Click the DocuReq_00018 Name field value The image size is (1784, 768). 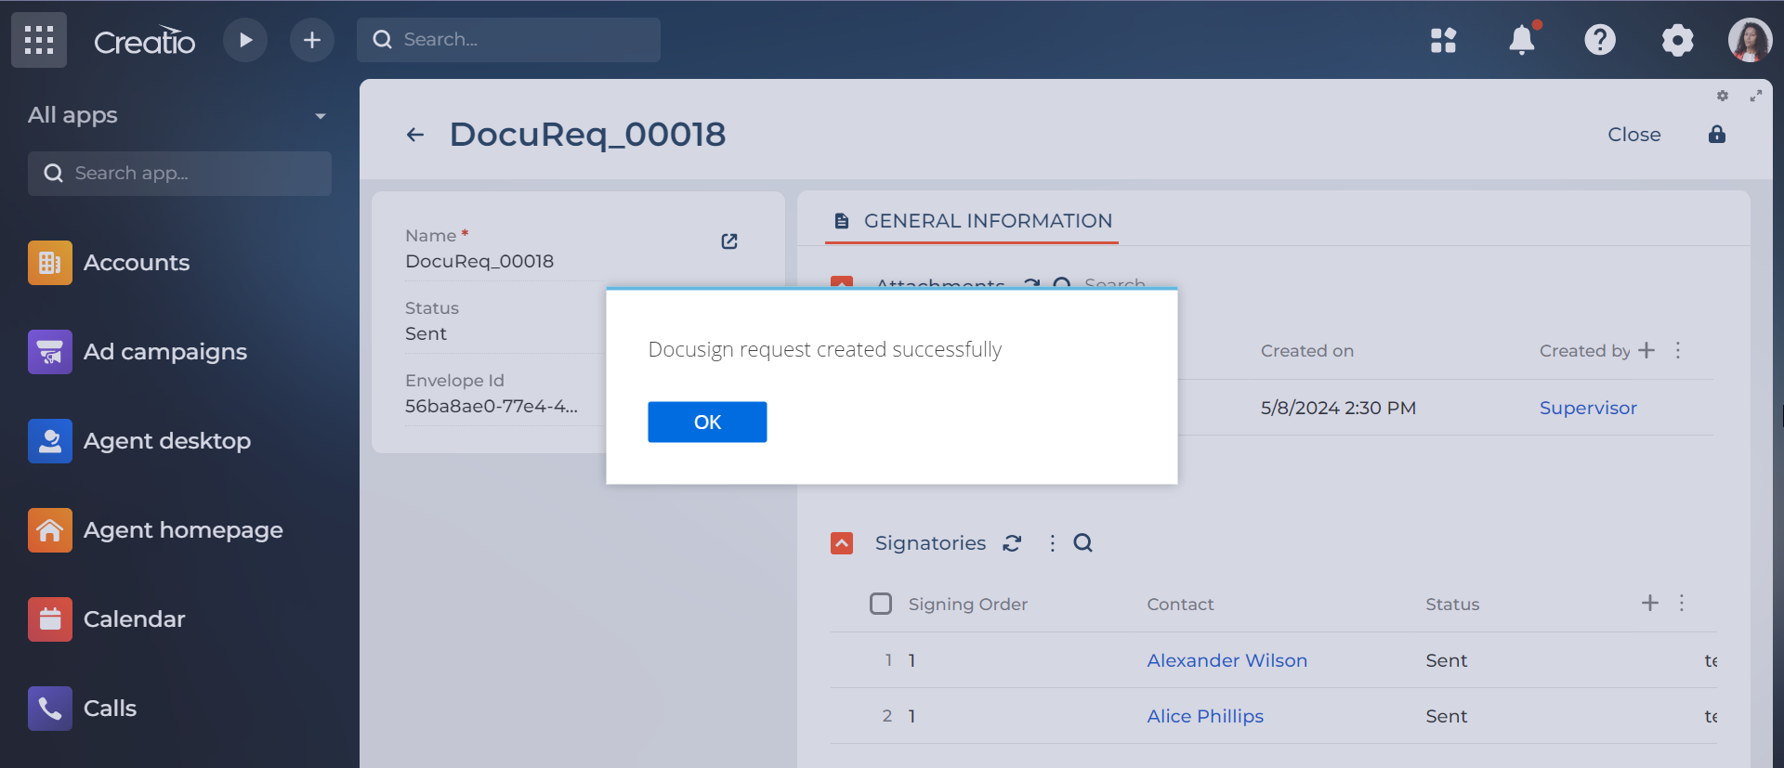click(479, 261)
